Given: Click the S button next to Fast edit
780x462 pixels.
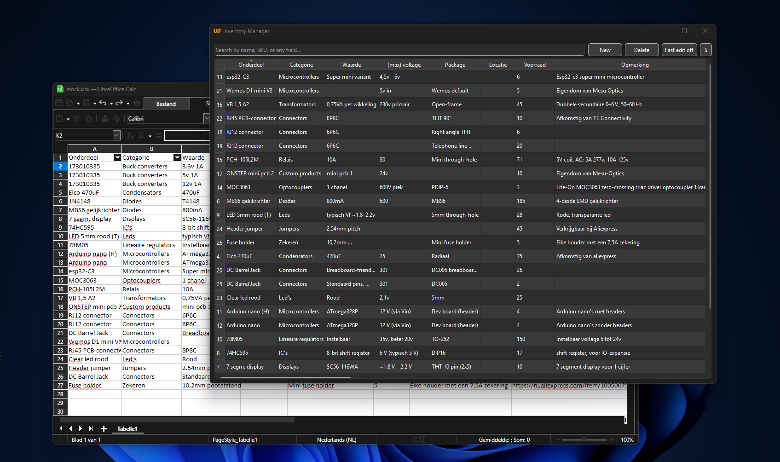Looking at the screenshot, I should (706, 50).
